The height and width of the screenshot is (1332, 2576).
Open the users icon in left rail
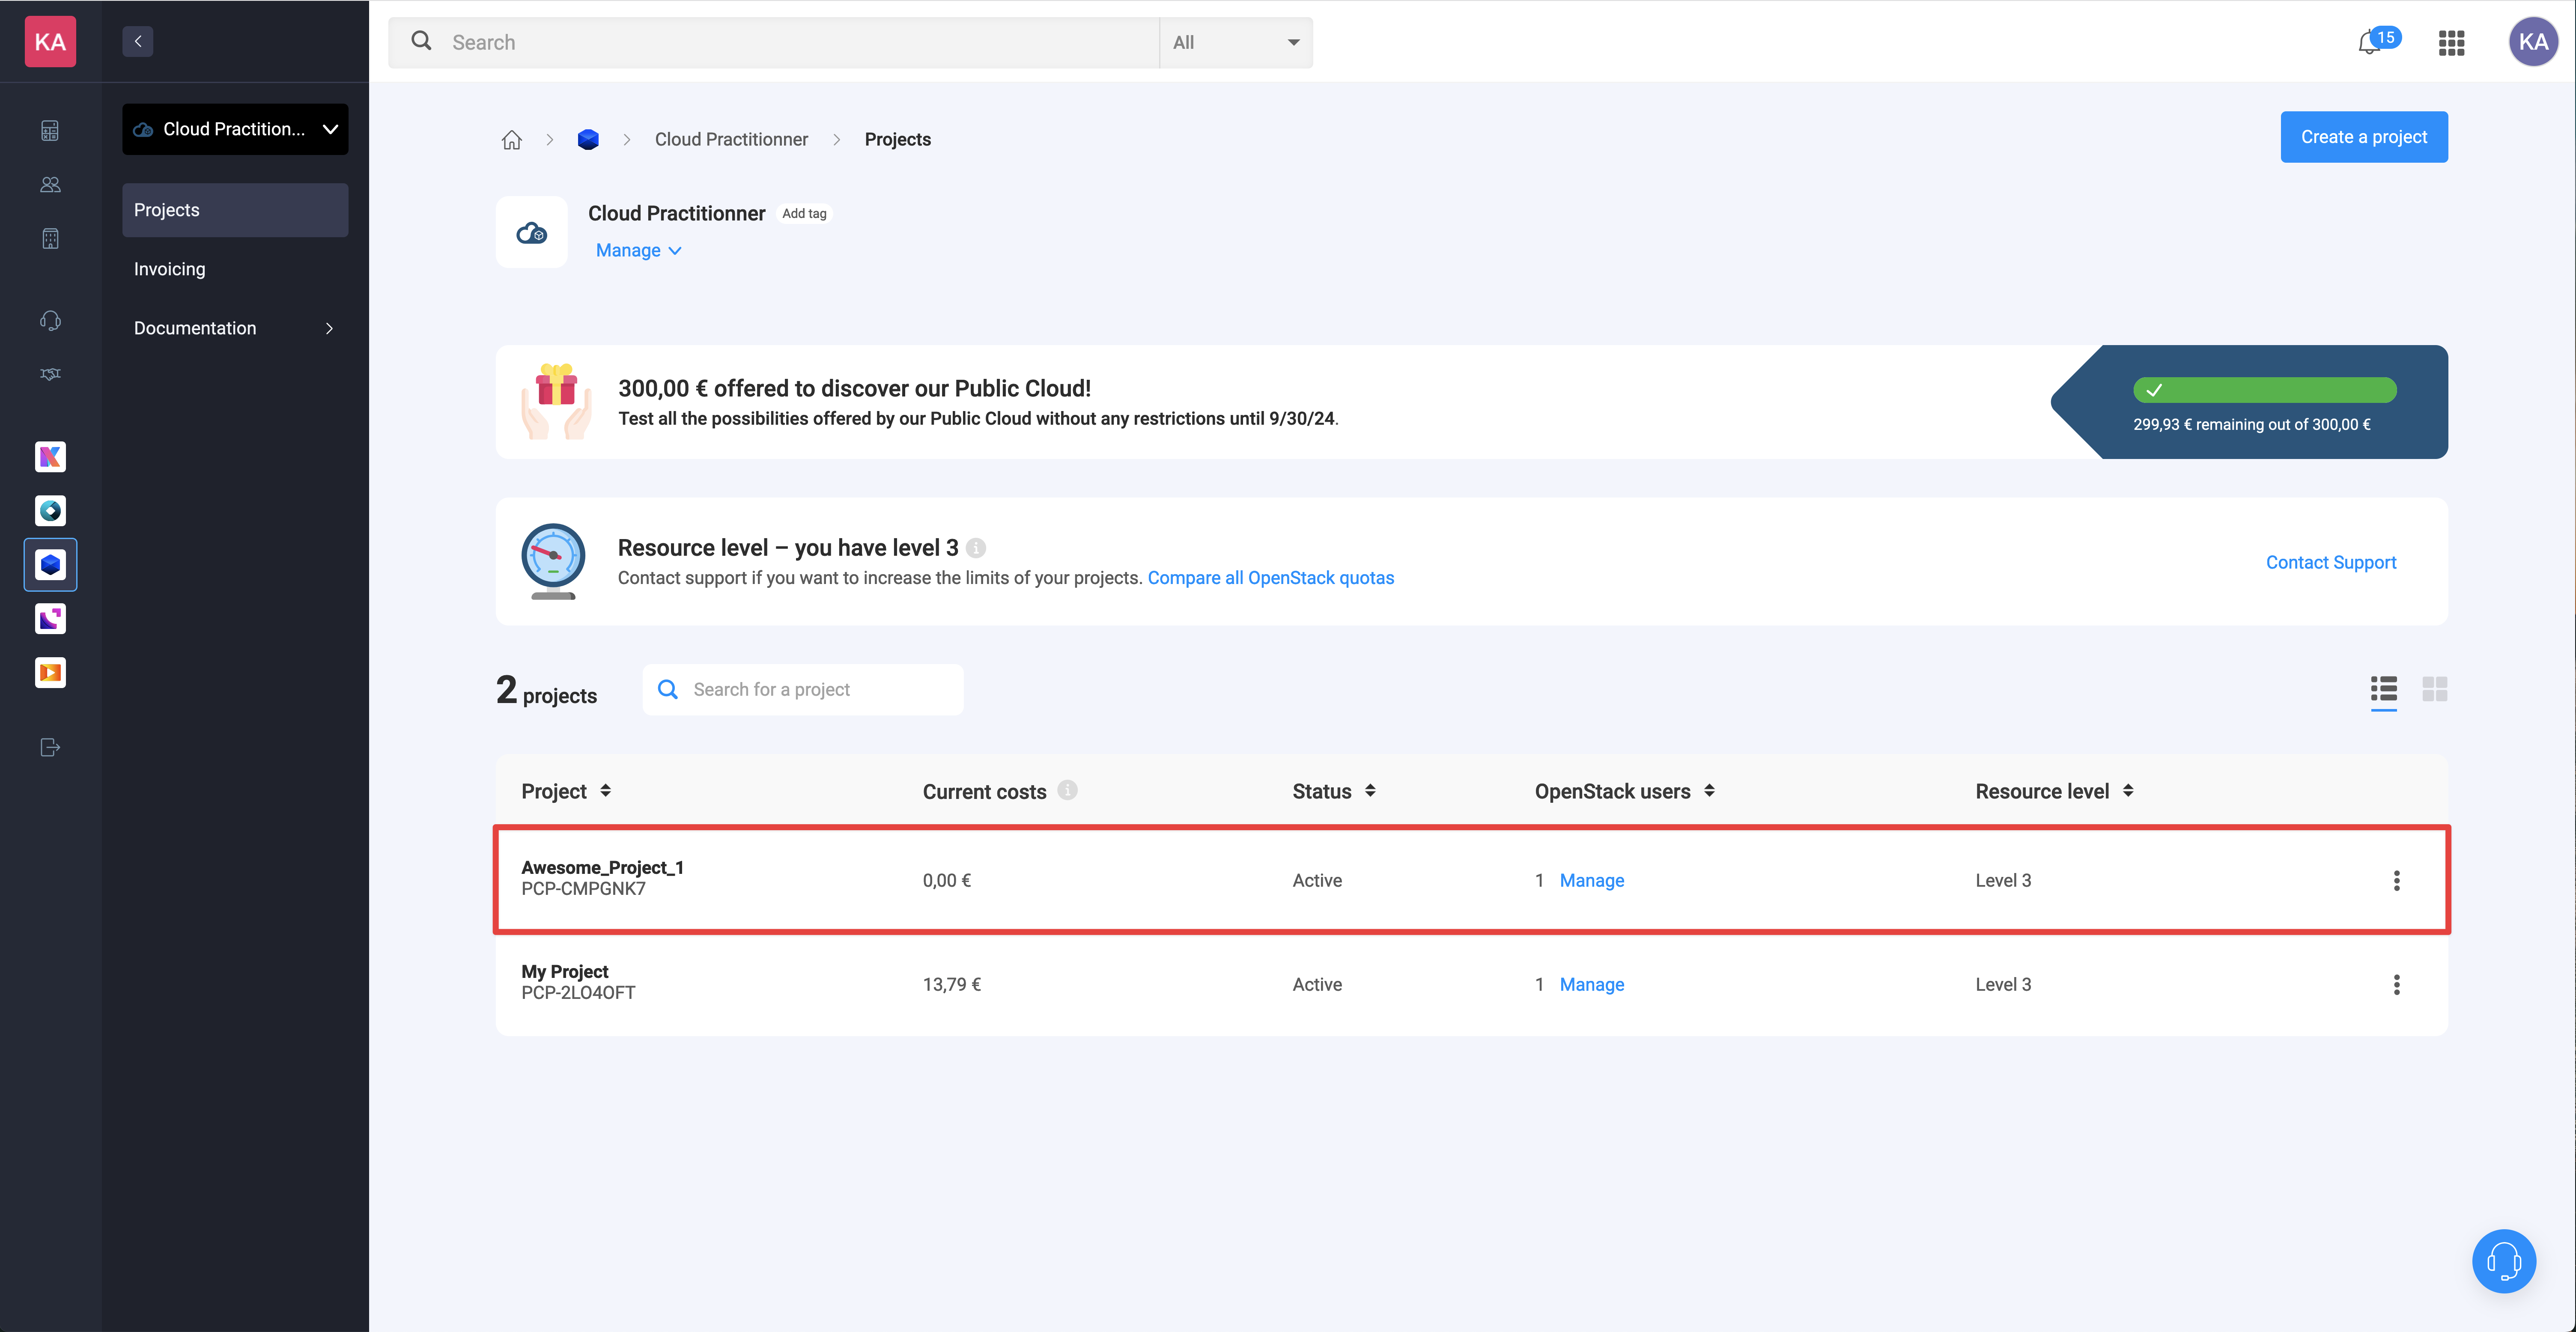pos(50,184)
